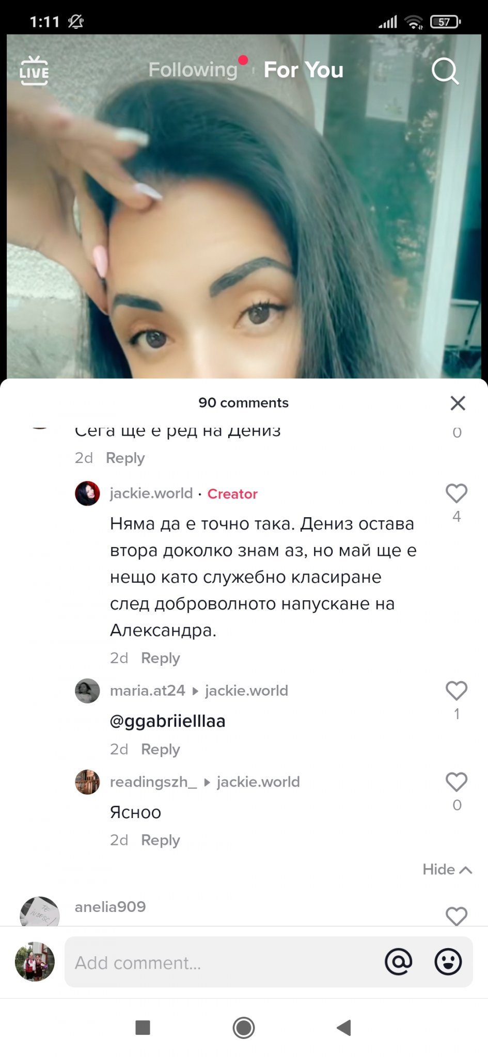Open jackie.world's profile avatar

point(87,493)
